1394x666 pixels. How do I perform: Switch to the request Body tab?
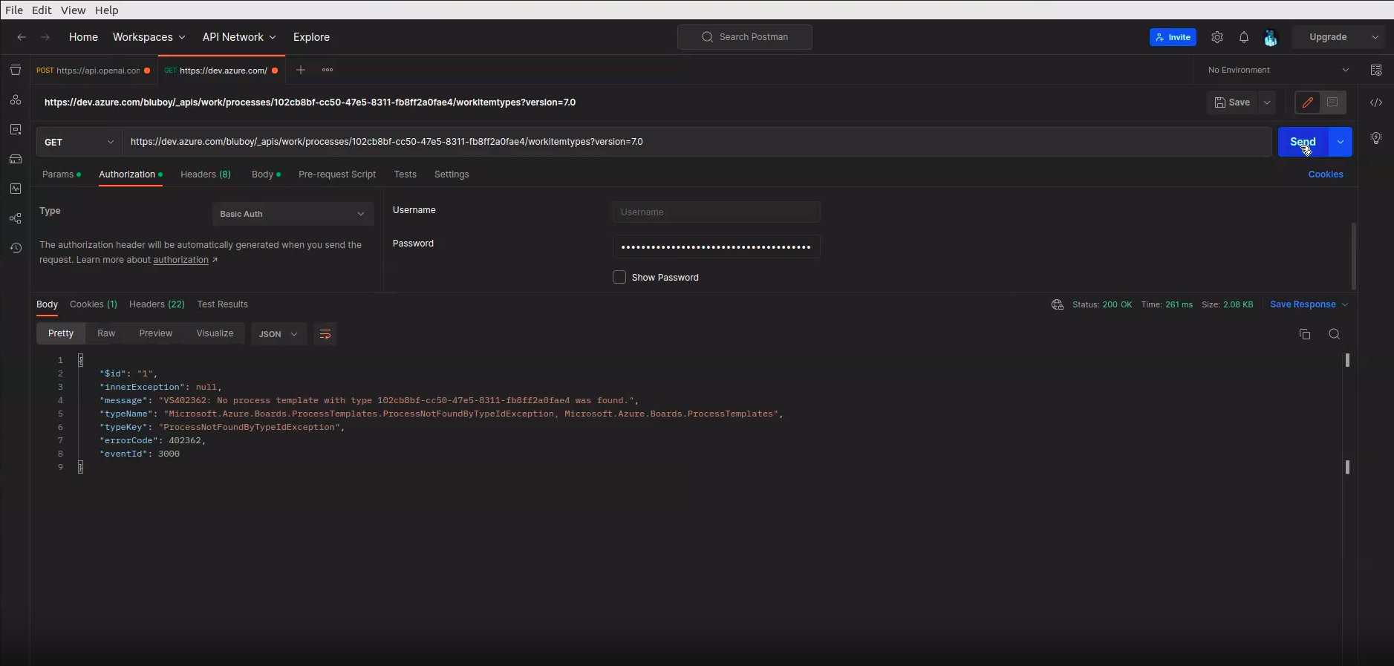pos(266,174)
